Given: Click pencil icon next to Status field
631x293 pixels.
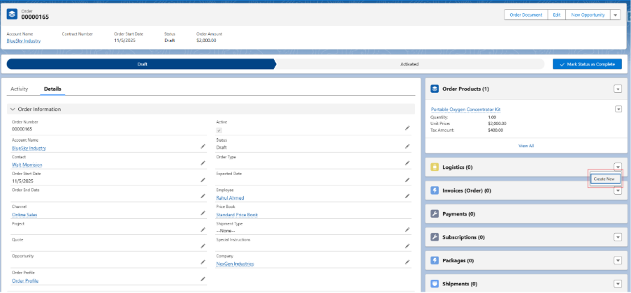Looking at the screenshot, I should (407, 146).
